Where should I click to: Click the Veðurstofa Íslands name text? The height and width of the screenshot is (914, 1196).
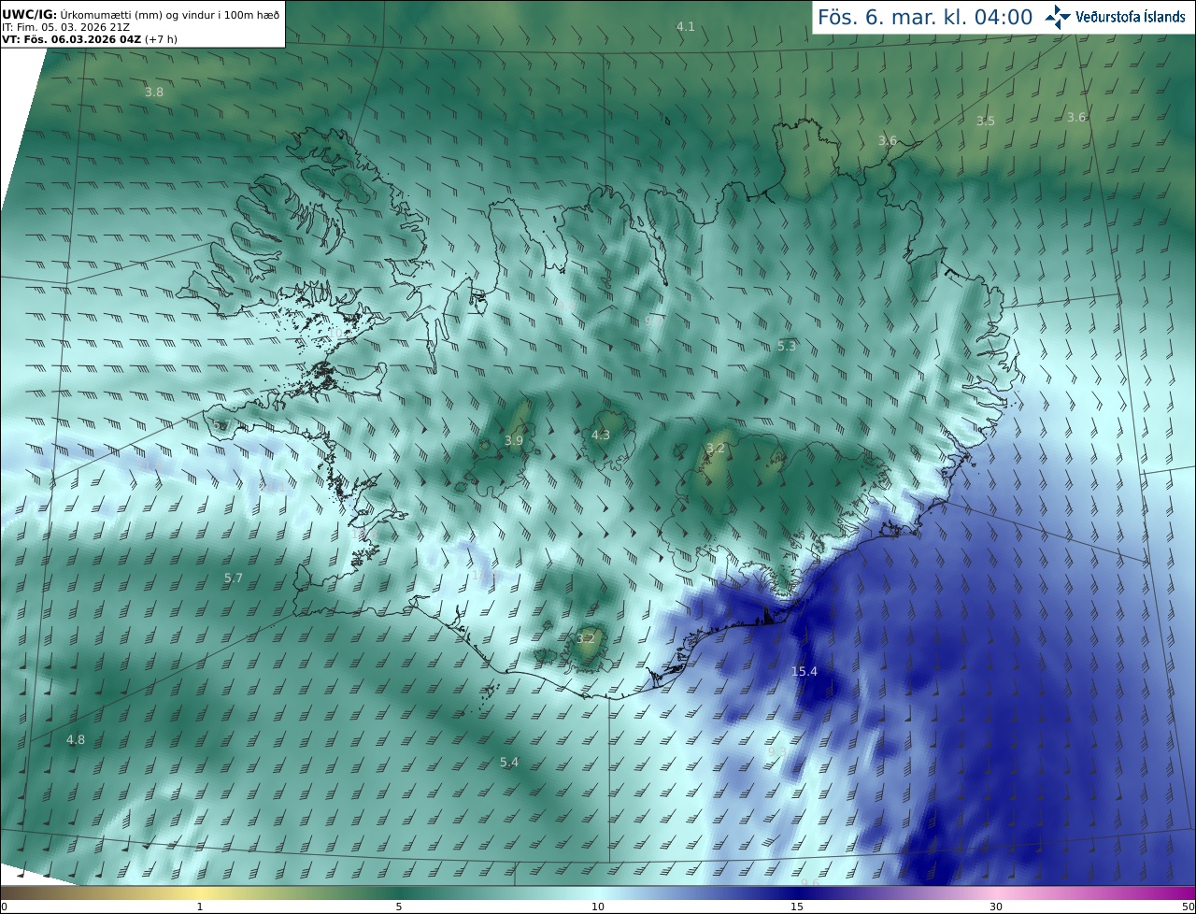[1131, 17]
